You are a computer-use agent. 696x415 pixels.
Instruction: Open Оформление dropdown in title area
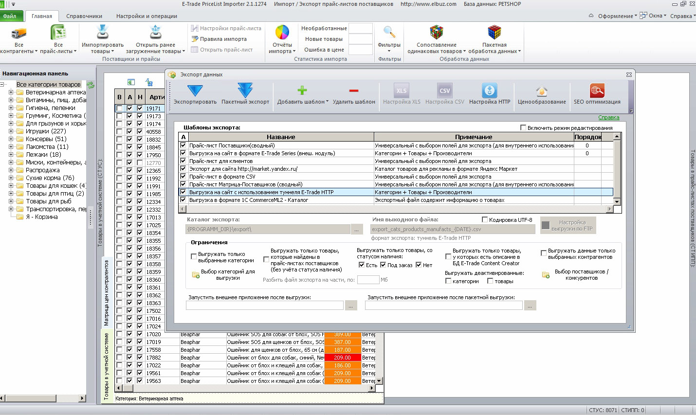pyautogui.click(x=617, y=16)
